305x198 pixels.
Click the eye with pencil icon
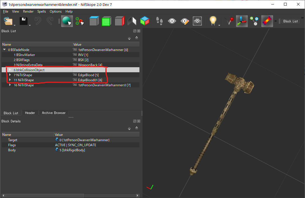pyautogui.click(x=185, y=21)
